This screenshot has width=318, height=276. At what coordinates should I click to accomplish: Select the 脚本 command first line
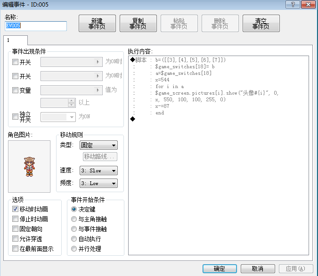click(178, 60)
